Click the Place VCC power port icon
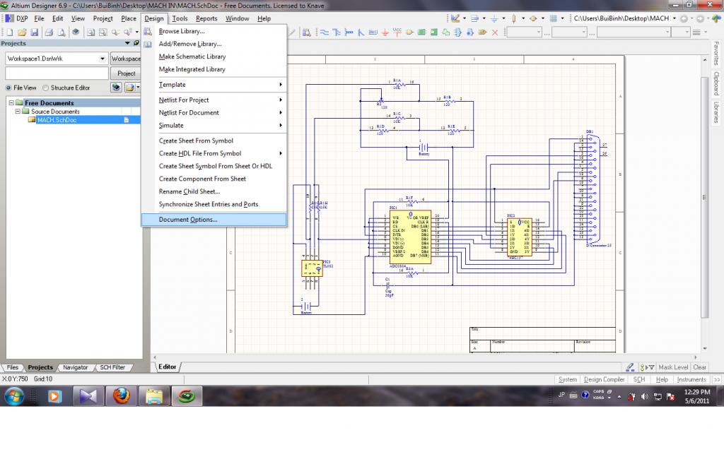 pyautogui.click(x=397, y=32)
